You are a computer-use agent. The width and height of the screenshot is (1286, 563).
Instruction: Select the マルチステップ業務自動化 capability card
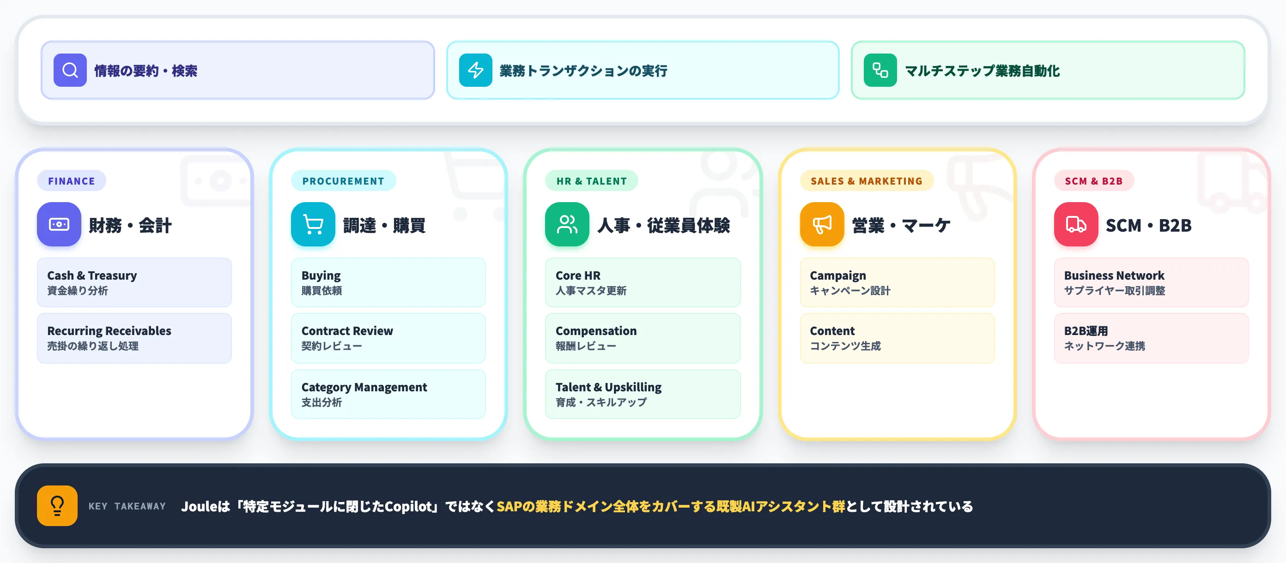[x=1048, y=70]
